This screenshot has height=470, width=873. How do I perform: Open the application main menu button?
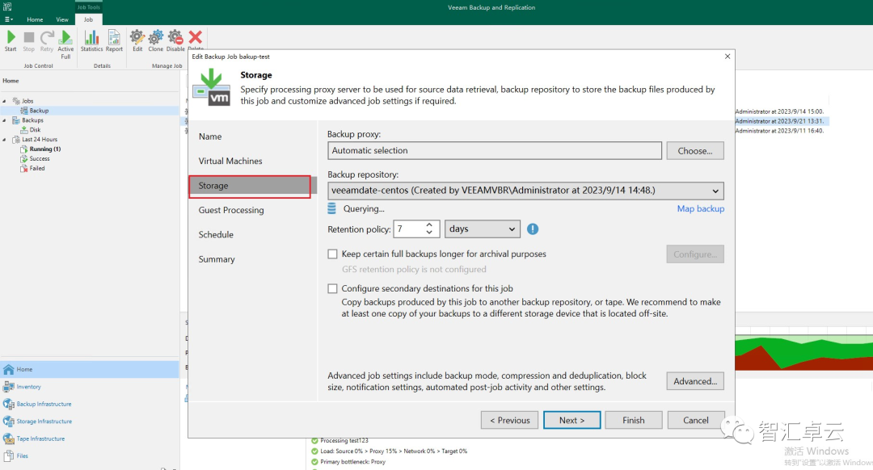(8, 19)
